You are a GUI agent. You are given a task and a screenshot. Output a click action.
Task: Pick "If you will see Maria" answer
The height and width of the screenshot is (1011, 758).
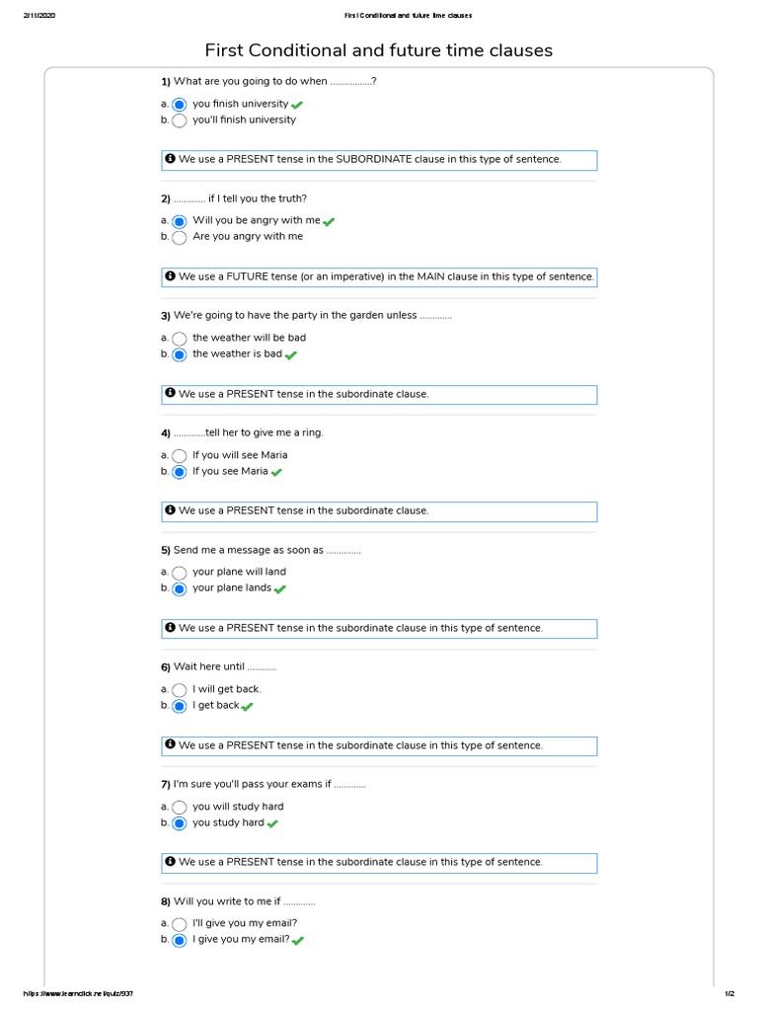(179, 456)
